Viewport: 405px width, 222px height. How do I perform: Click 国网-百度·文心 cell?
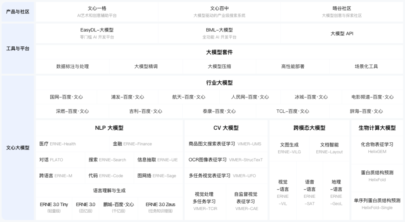(x=66, y=97)
